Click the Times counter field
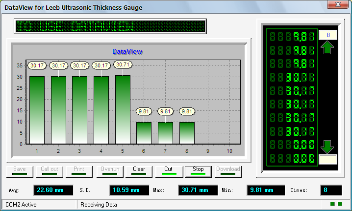Image resolution: width=352 pixels, height=211 pixels. [x=331, y=190]
